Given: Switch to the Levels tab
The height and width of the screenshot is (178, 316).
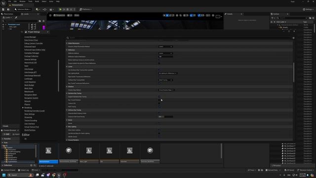Looking at the screenshot, I should tap(26, 14).
